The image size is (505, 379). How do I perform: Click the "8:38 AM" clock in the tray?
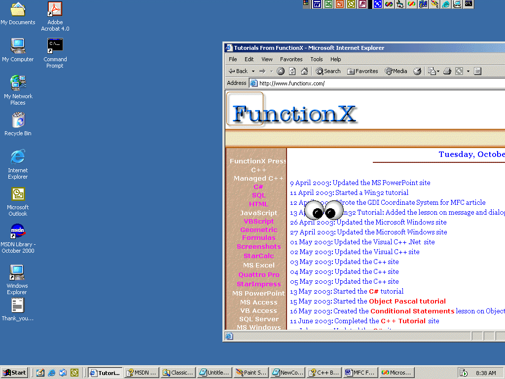[486, 373]
